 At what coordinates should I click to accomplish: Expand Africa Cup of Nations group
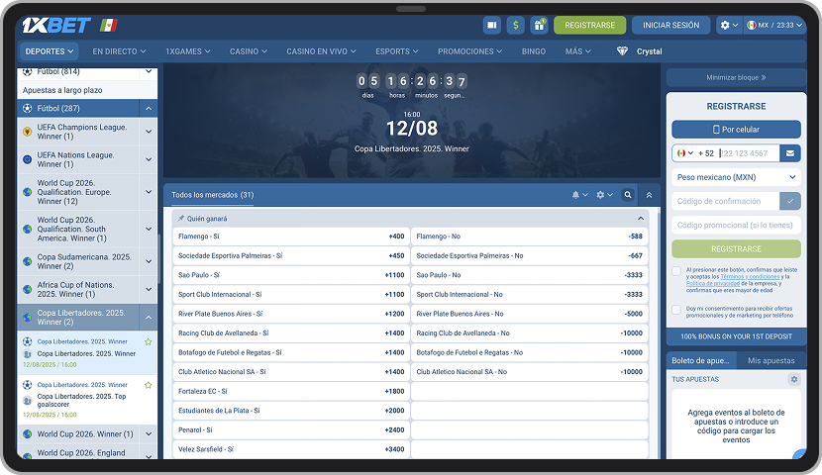pos(149,289)
